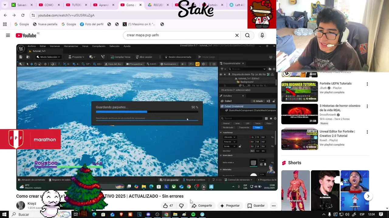Select Background folder in Esquematizador tree
Viewport: 389px width, 218px height.
(x=246, y=82)
